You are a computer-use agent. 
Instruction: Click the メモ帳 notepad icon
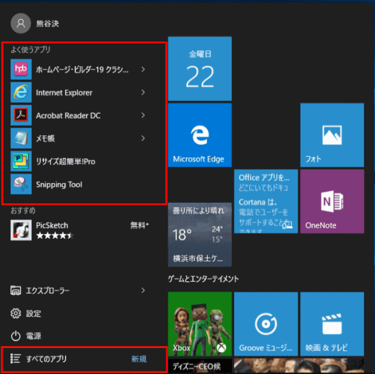click(x=21, y=138)
